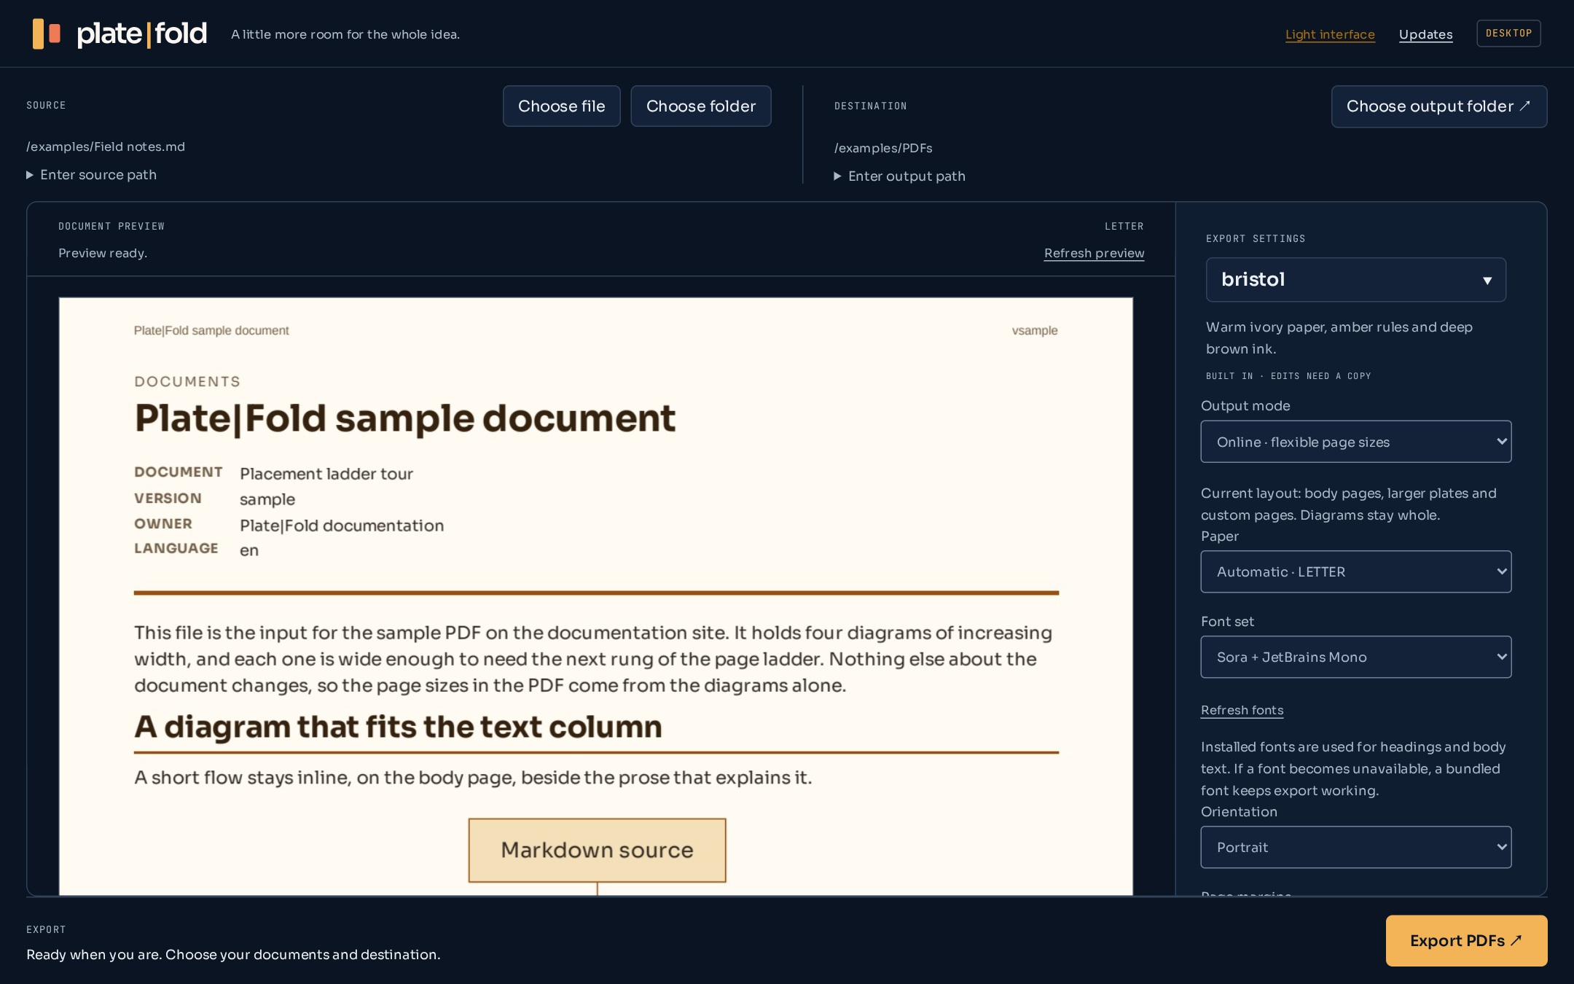This screenshot has width=1574, height=984.
Task: Open the bristol theme dropdown
Action: [x=1355, y=280]
